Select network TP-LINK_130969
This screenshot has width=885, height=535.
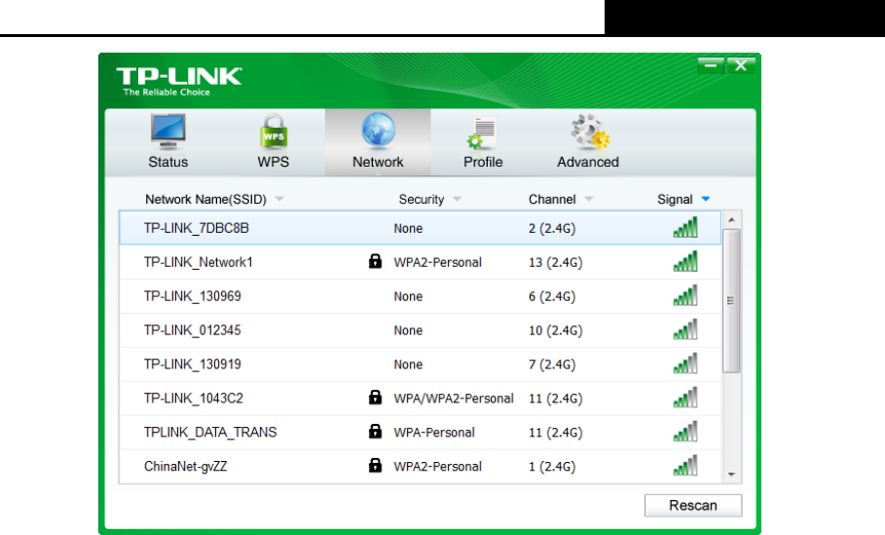(420, 296)
